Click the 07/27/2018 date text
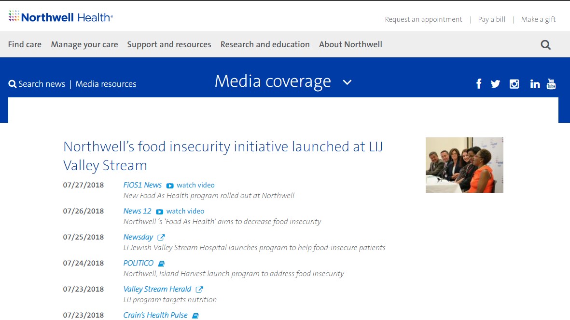 83,185
